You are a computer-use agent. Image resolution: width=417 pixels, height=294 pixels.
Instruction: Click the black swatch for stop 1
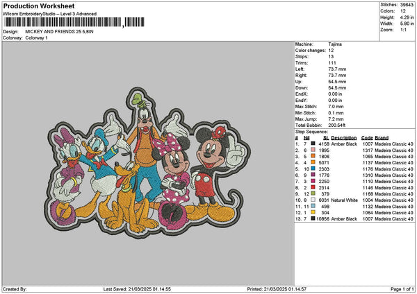click(x=313, y=144)
